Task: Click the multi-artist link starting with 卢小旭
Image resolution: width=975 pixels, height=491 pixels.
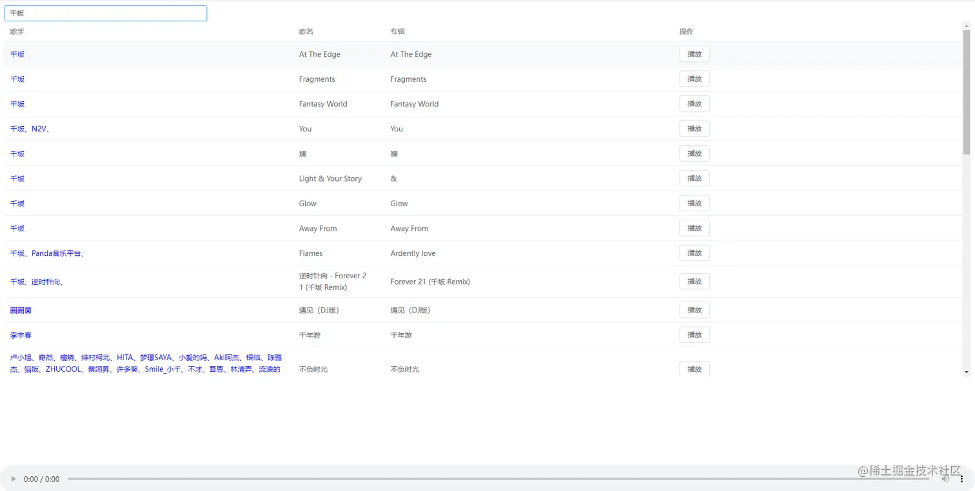Action: pos(146,363)
